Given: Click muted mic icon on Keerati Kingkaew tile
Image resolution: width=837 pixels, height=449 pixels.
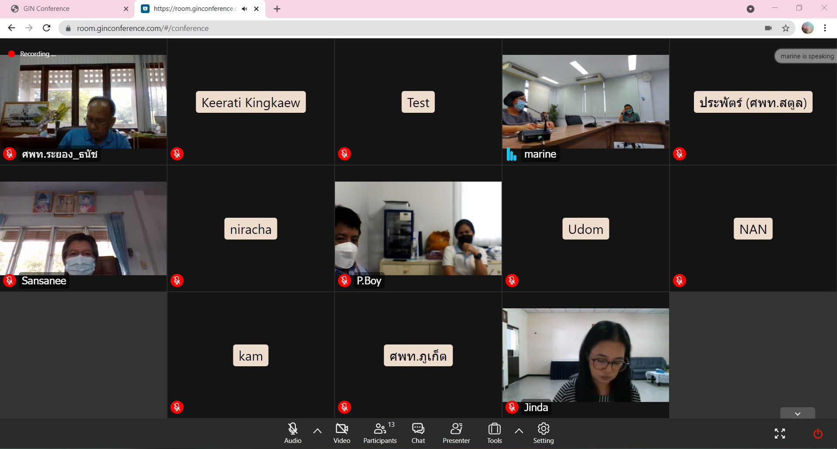Looking at the screenshot, I should (x=177, y=154).
